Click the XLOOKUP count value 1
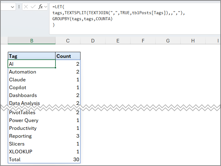 (x=78, y=152)
